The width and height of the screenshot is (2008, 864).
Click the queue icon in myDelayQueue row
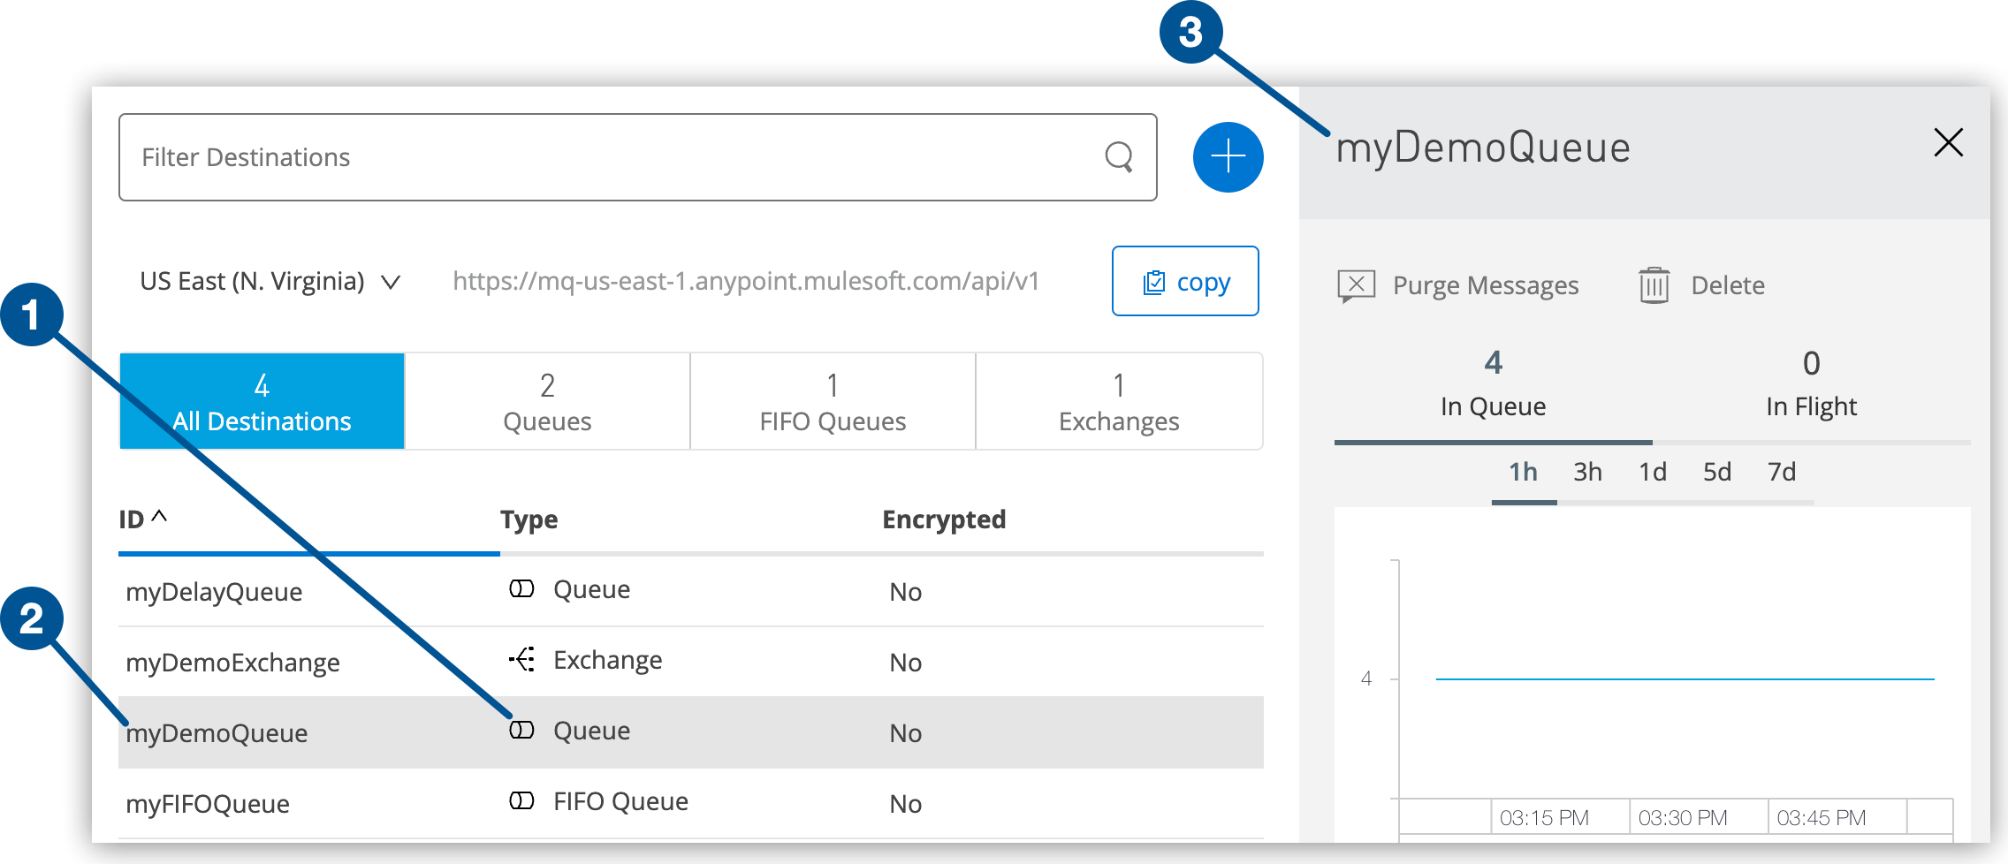521,589
